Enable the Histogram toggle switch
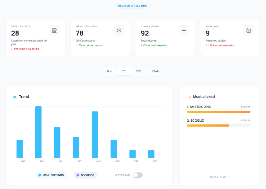 pyautogui.click(x=138, y=175)
